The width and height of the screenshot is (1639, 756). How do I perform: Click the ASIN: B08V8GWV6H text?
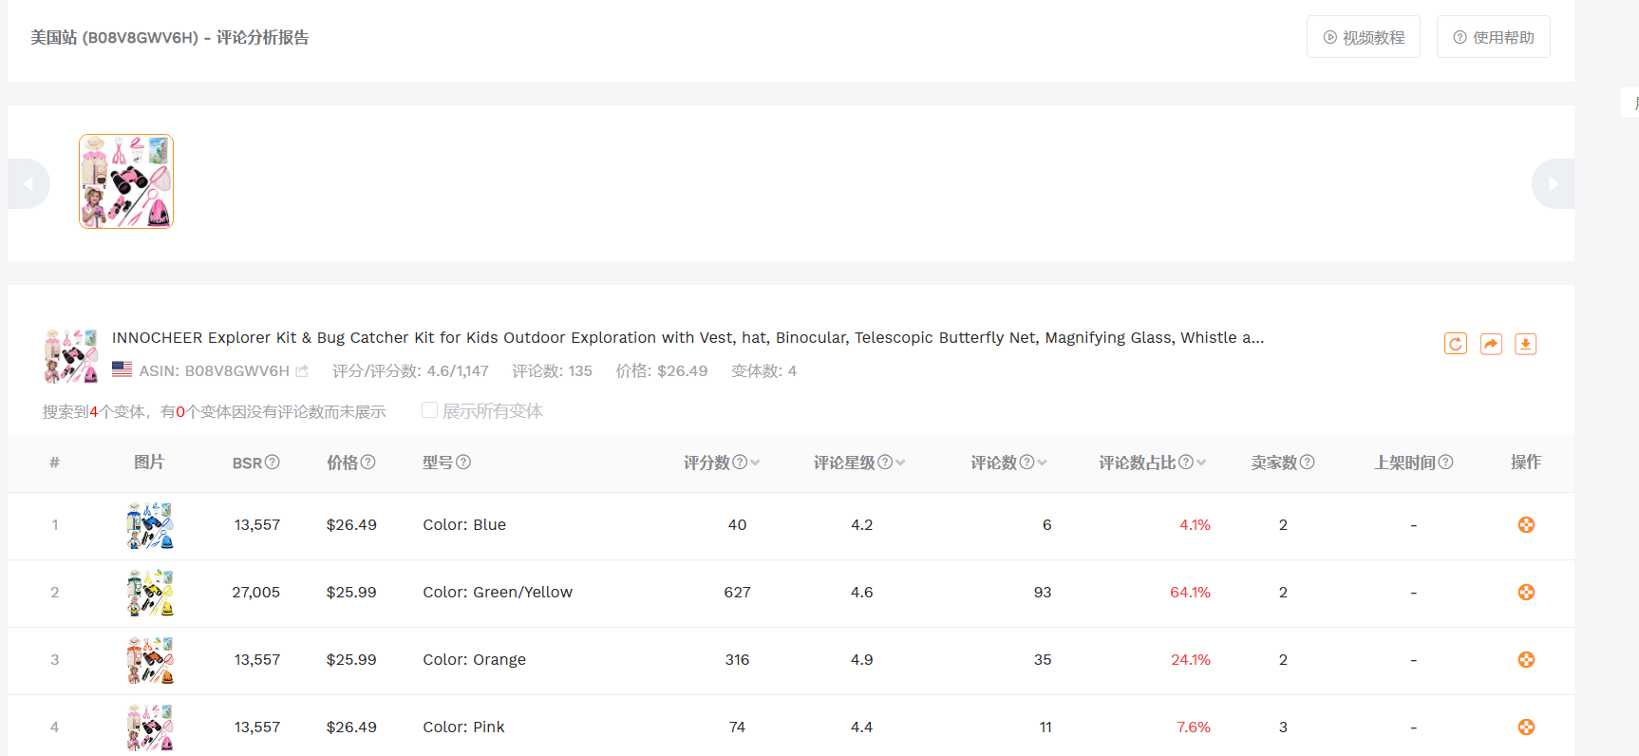point(215,371)
